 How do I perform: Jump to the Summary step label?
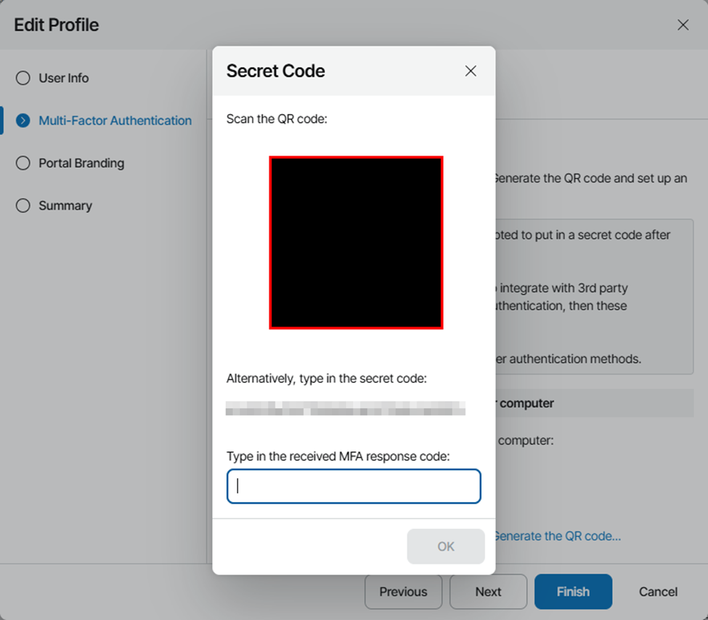[x=65, y=206]
